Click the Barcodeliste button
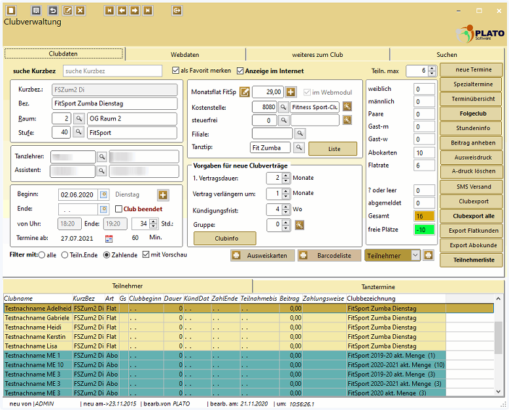 tap(329, 255)
